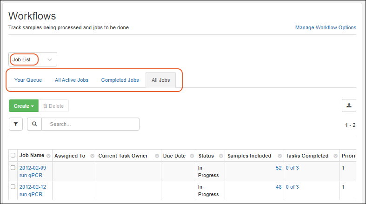Screen dimensions: 366x204
Task: Check the 2012-02-09 run qPCR row
Action: click(x=13, y=168)
